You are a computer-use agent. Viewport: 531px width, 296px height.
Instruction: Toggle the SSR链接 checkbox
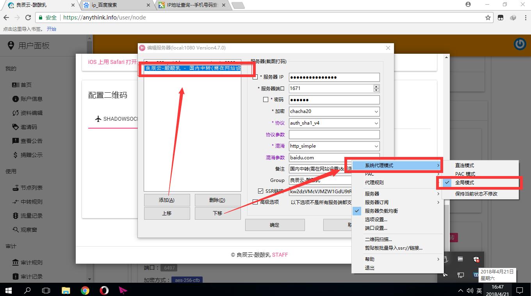point(261,191)
